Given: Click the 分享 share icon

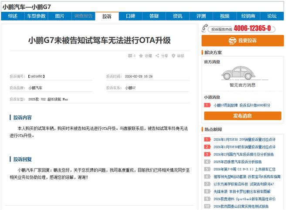Looking at the screenshot, I should (x=158, y=56).
